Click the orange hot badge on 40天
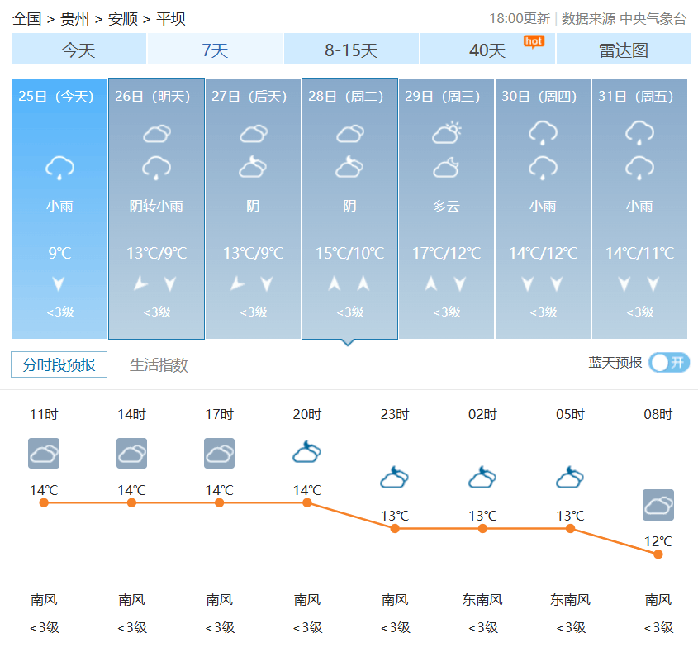The width and height of the screenshot is (698, 657). (534, 40)
